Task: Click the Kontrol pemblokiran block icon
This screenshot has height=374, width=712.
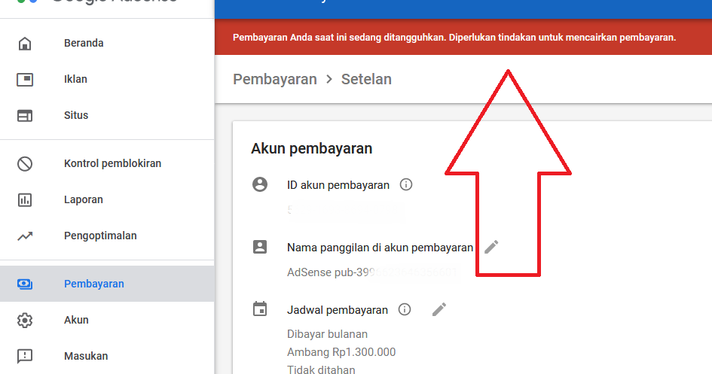Action: point(25,163)
